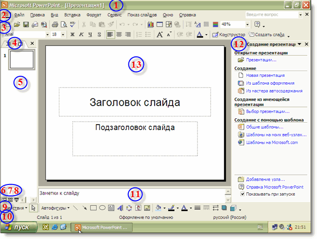Open the Вставка menu

pos(72,15)
